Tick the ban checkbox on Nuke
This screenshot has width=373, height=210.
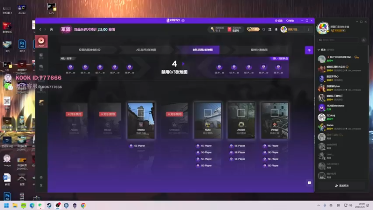[207, 112]
